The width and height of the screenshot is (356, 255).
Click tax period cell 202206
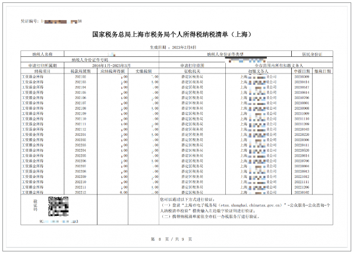click(x=81, y=161)
